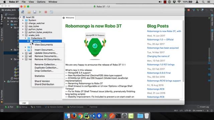Select the MongoDB robot mascot image
Viewport: 214px width, 120px height.
tap(95, 46)
